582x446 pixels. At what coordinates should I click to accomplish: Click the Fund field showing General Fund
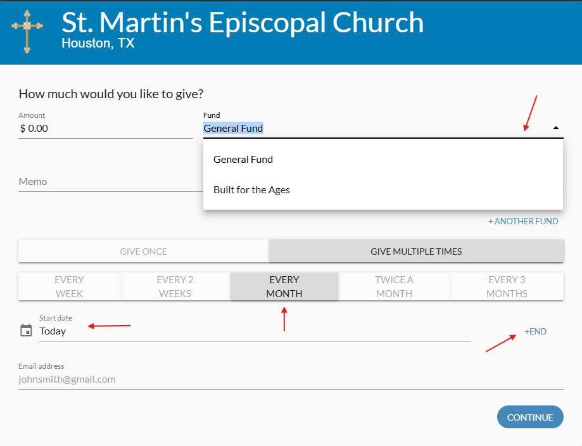point(383,129)
